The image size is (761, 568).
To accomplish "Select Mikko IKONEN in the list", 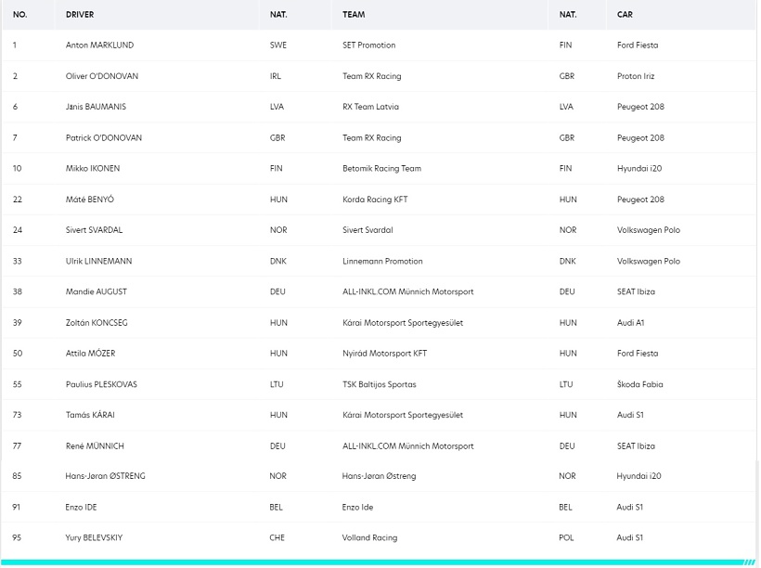I will click(x=93, y=169).
